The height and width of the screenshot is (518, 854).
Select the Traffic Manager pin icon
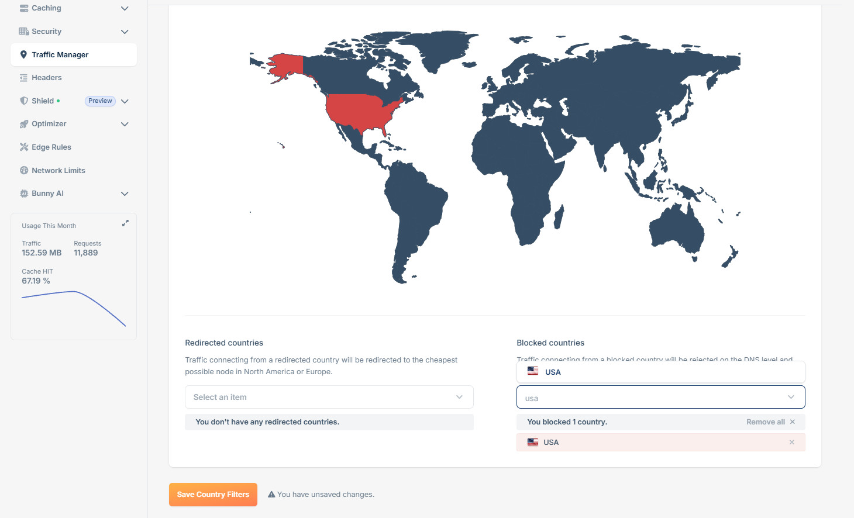pos(23,54)
